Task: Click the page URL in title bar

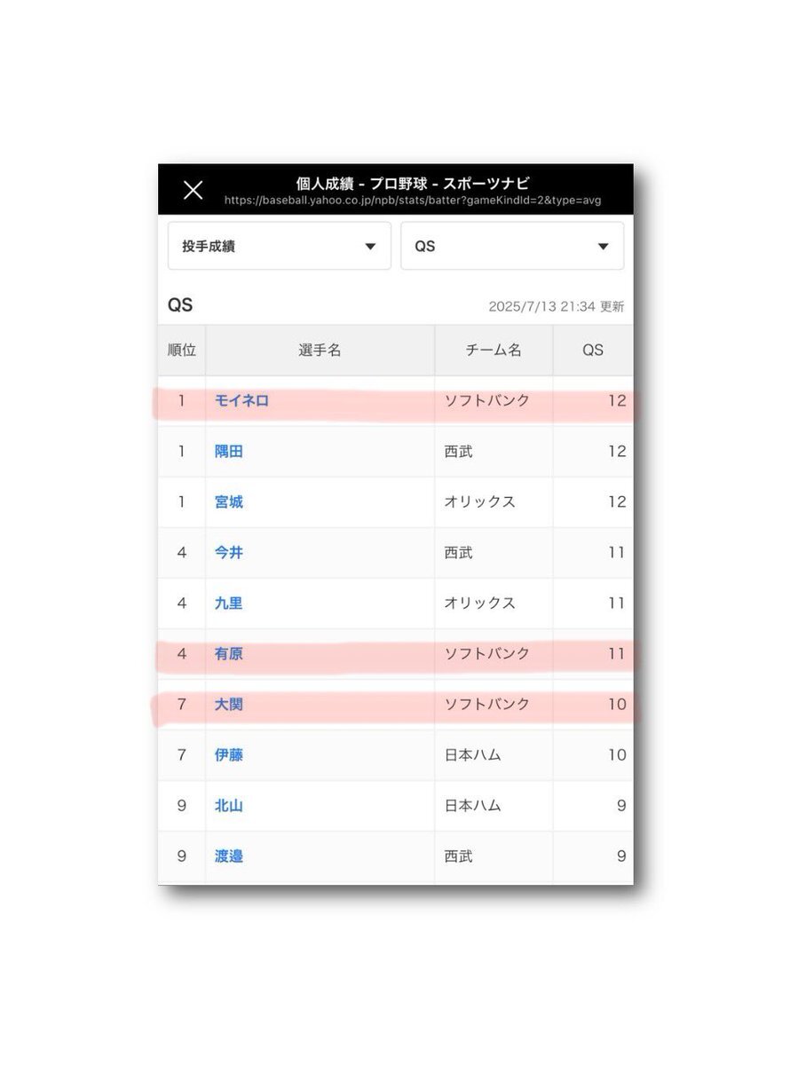Action: click(413, 201)
